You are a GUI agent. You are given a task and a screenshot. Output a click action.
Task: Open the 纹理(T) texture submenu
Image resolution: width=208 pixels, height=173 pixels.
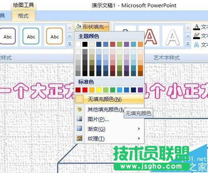(x=109, y=139)
